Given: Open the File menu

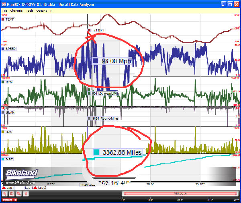Looking at the screenshot, I should pyautogui.click(x=4, y=11).
